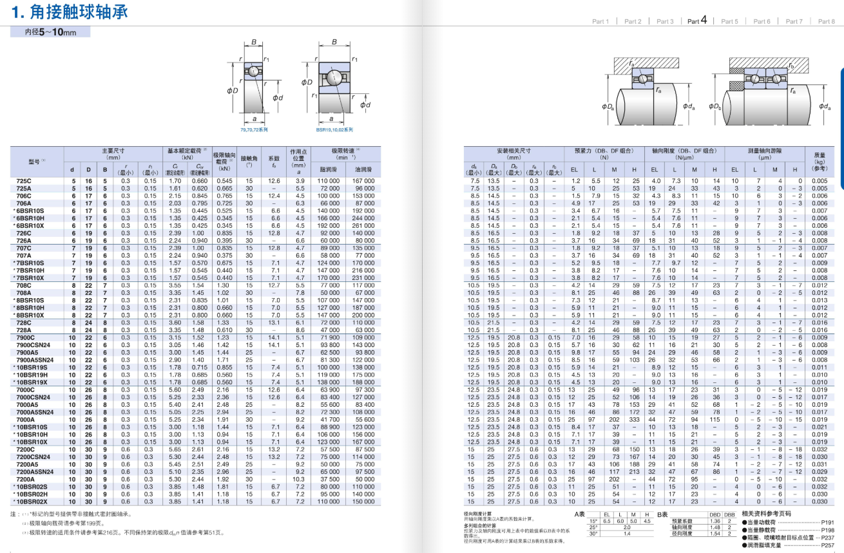
Task: Click model number 10BSR19S
Action: click(30, 368)
